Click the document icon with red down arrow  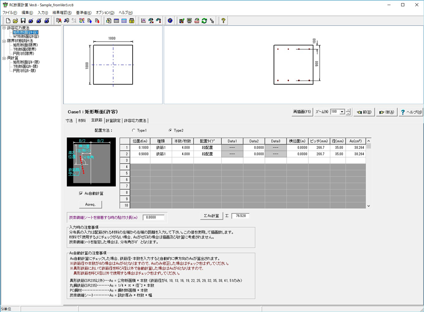[x=98, y=20]
